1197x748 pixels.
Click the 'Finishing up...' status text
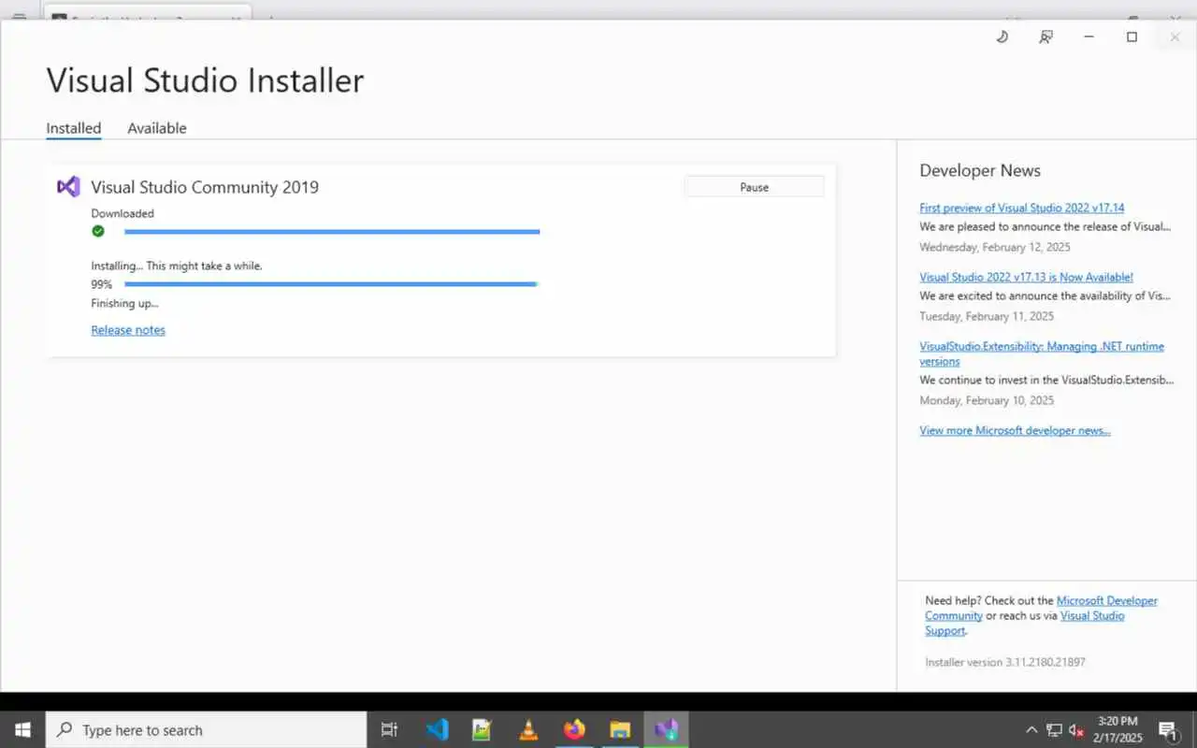[124, 304]
